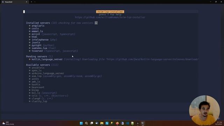224x126 pixels.
Task: Select the eslint server row
Action: 52,34
